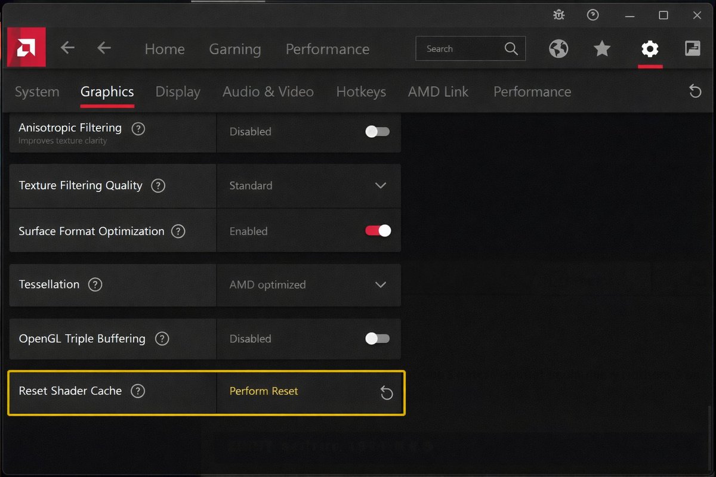Click the first back arrow
This screenshot has width=716, height=477.
[67, 48]
